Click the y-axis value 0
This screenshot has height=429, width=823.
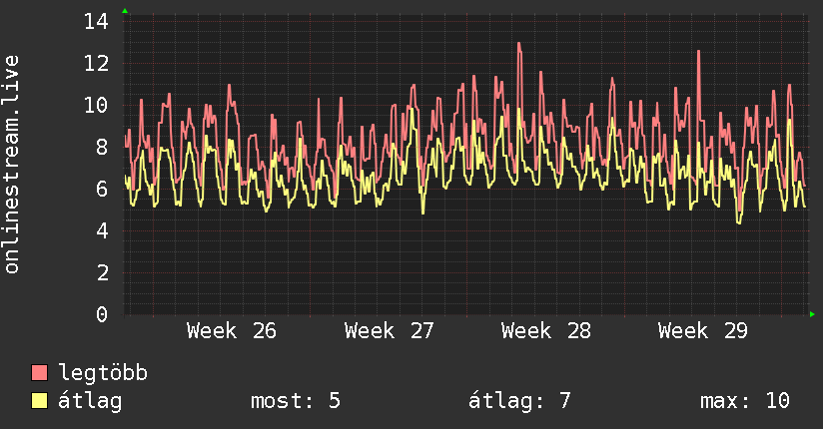[102, 314]
